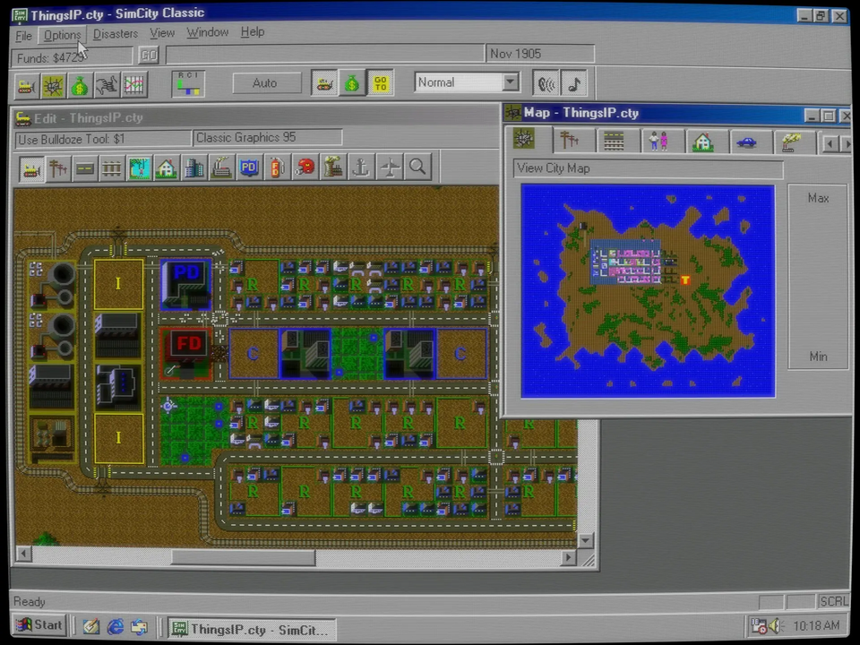
Task: Switch to the Pollution smokestack tab in Map window
Action: click(791, 143)
